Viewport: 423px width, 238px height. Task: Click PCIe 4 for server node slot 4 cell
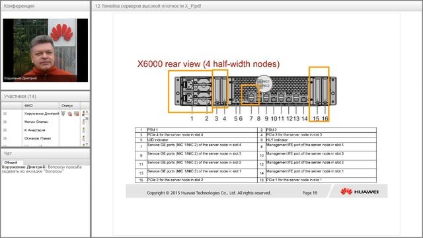pyautogui.click(x=202, y=135)
